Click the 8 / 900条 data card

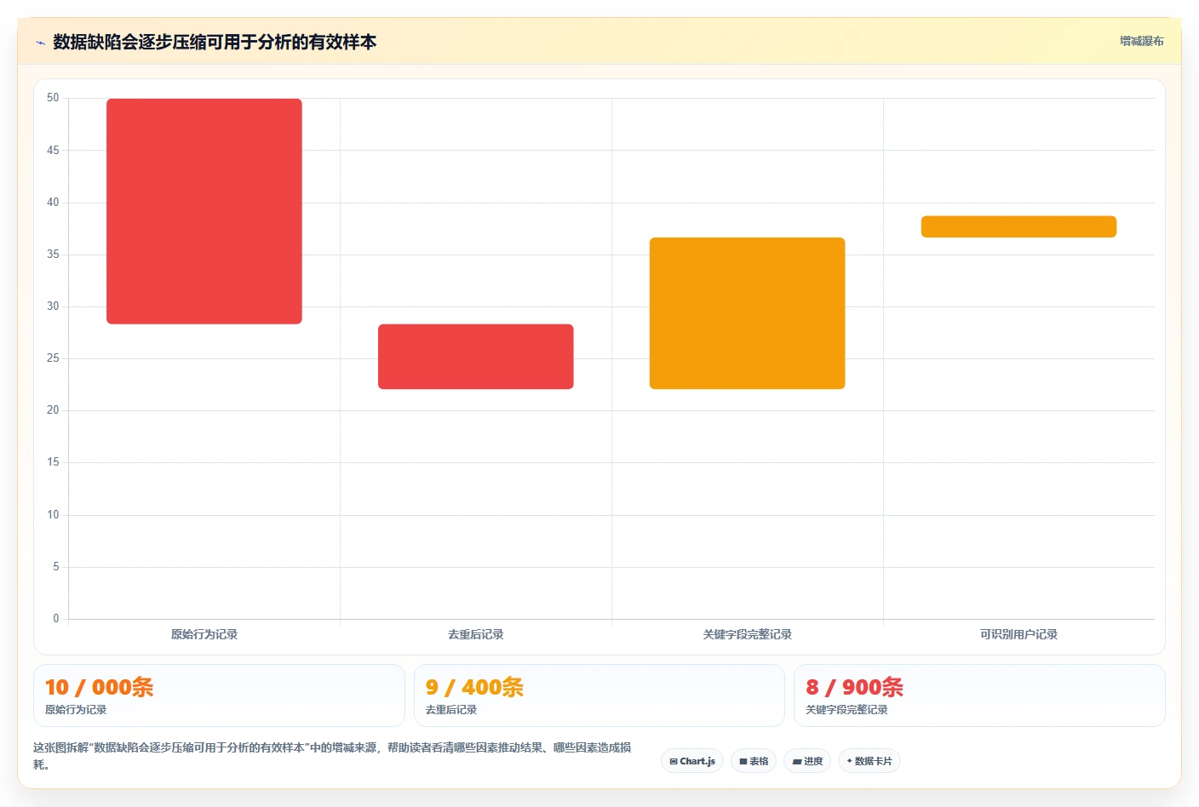click(979, 695)
